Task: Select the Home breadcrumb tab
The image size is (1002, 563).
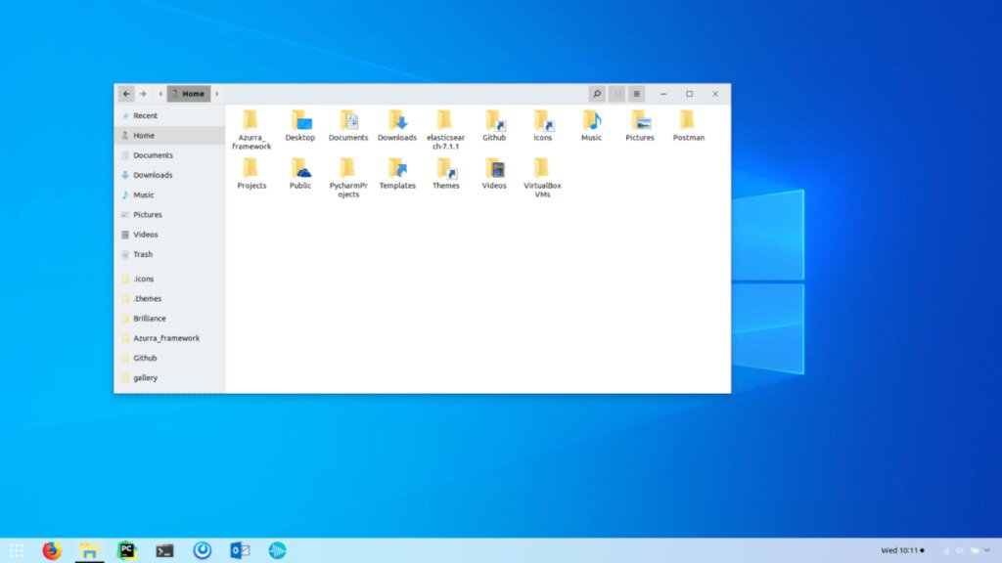Action: (189, 93)
